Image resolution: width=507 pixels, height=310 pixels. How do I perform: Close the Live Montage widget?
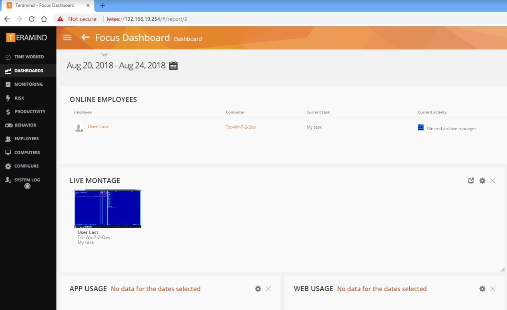493,181
